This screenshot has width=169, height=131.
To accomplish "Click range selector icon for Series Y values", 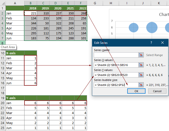I will pos(141,75).
